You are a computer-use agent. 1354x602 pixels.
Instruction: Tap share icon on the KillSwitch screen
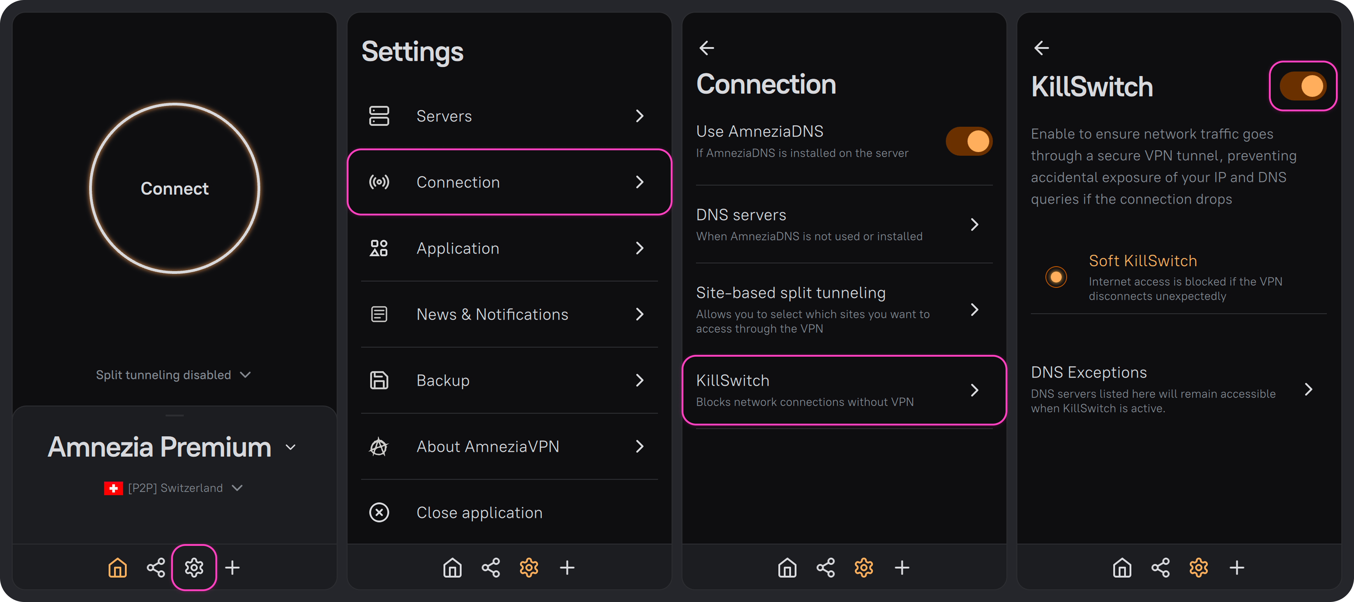pyautogui.click(x=1160, y=567)
